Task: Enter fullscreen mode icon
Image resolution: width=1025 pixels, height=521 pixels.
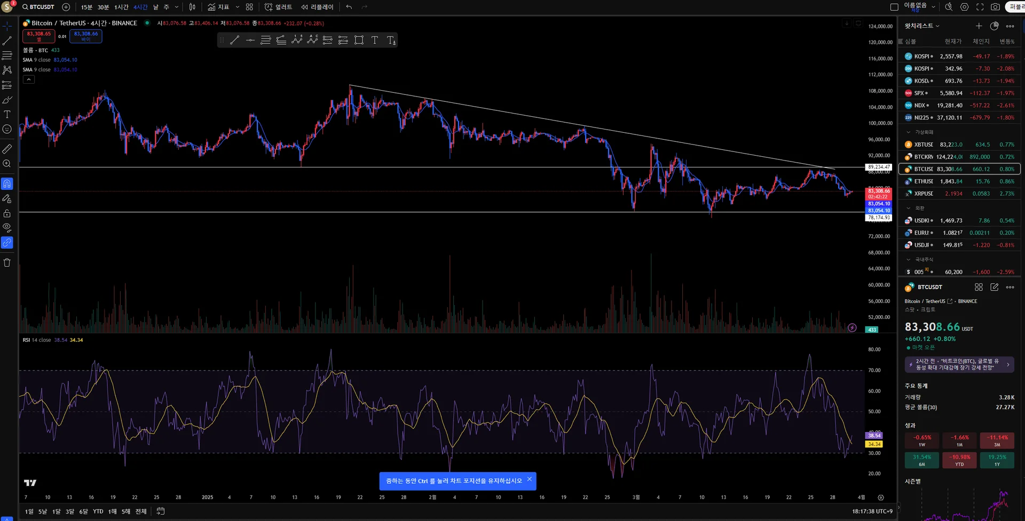Action: tap(980, 7)
